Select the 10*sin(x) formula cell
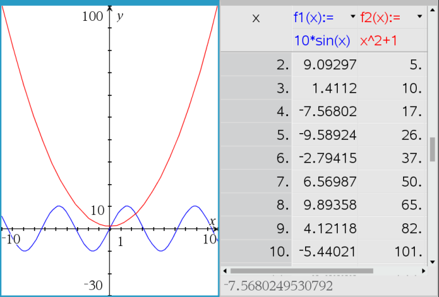 [x=321, y=41]
